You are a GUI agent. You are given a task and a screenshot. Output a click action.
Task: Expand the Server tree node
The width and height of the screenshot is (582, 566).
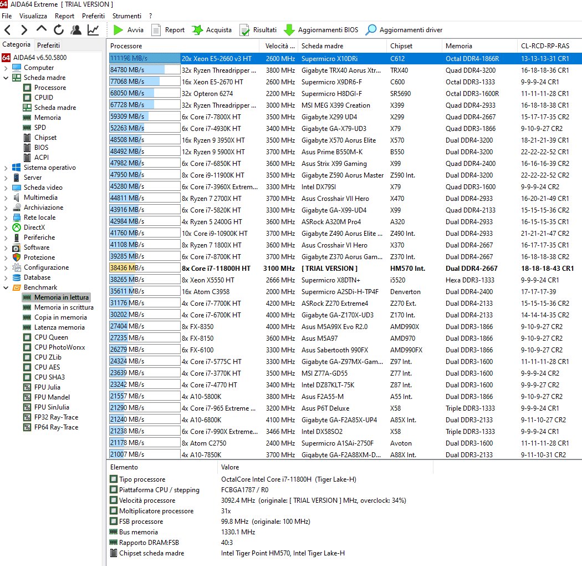6,178
